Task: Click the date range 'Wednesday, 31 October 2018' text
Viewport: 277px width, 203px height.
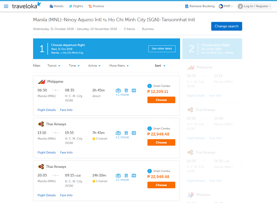Action: point(53,29)
